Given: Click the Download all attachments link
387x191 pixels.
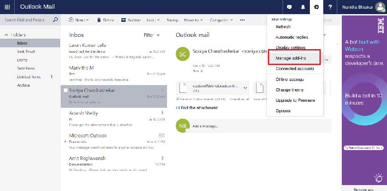Looking at the screenshot, I should click(x=240, y=99).
